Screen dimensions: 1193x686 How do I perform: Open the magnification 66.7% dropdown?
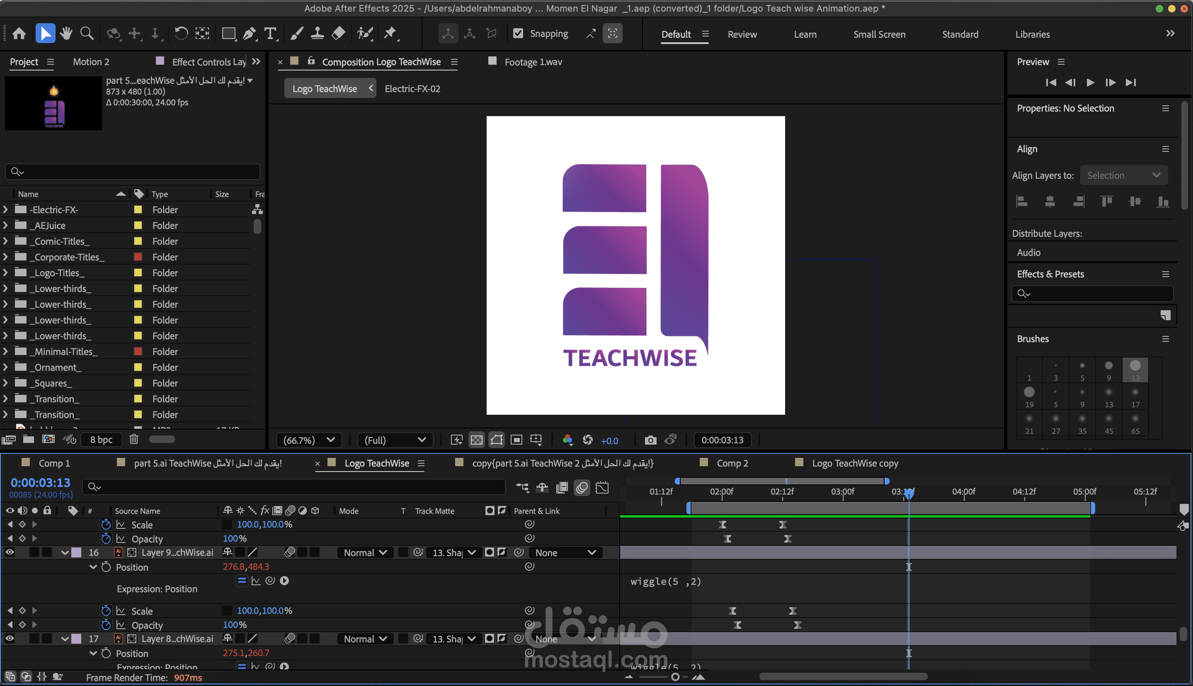(x=308, y=440)
